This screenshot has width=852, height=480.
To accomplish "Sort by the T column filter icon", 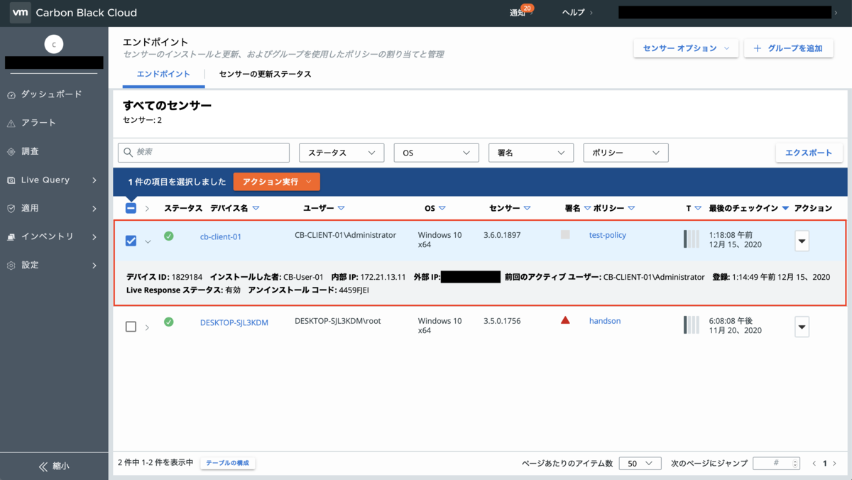I will [x=698, y=208].
